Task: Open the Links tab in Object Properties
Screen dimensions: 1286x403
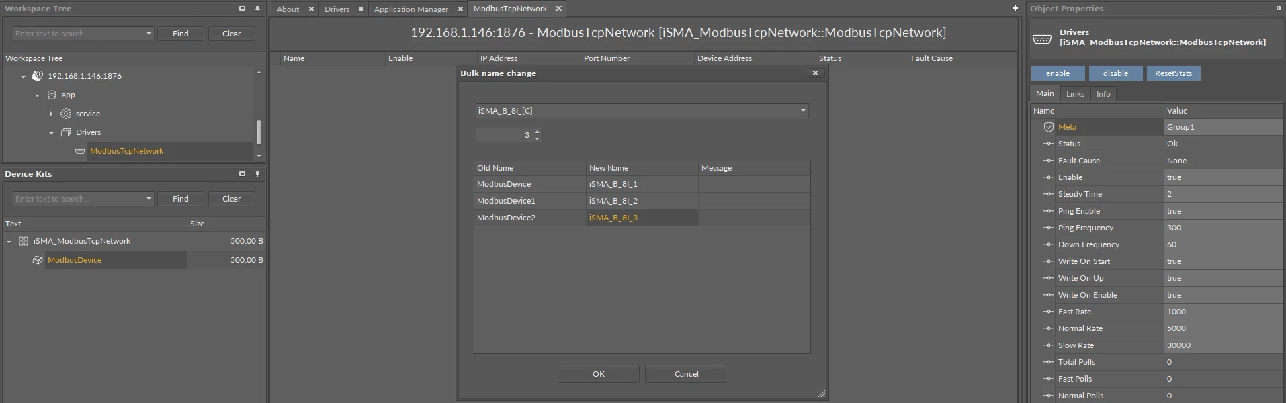Action: point(1075,94)
